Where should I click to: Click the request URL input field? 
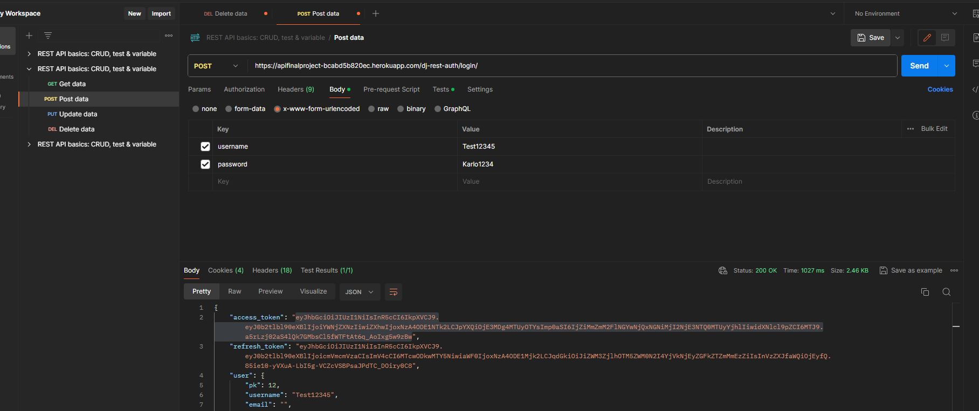click(x=571, y=66)
